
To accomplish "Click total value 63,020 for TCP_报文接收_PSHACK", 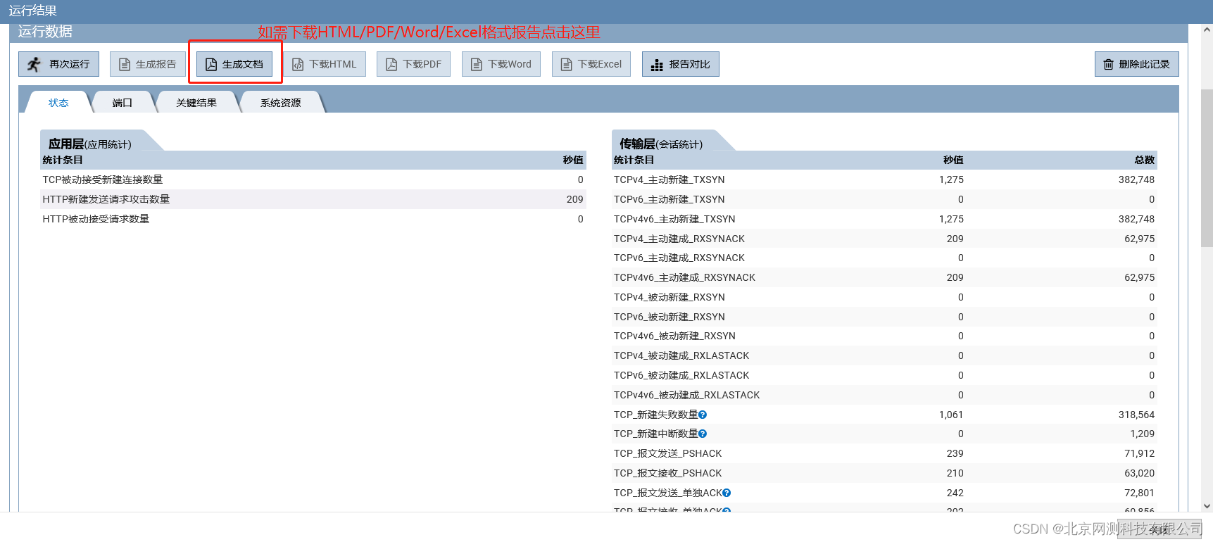I will coord(1139,473).
